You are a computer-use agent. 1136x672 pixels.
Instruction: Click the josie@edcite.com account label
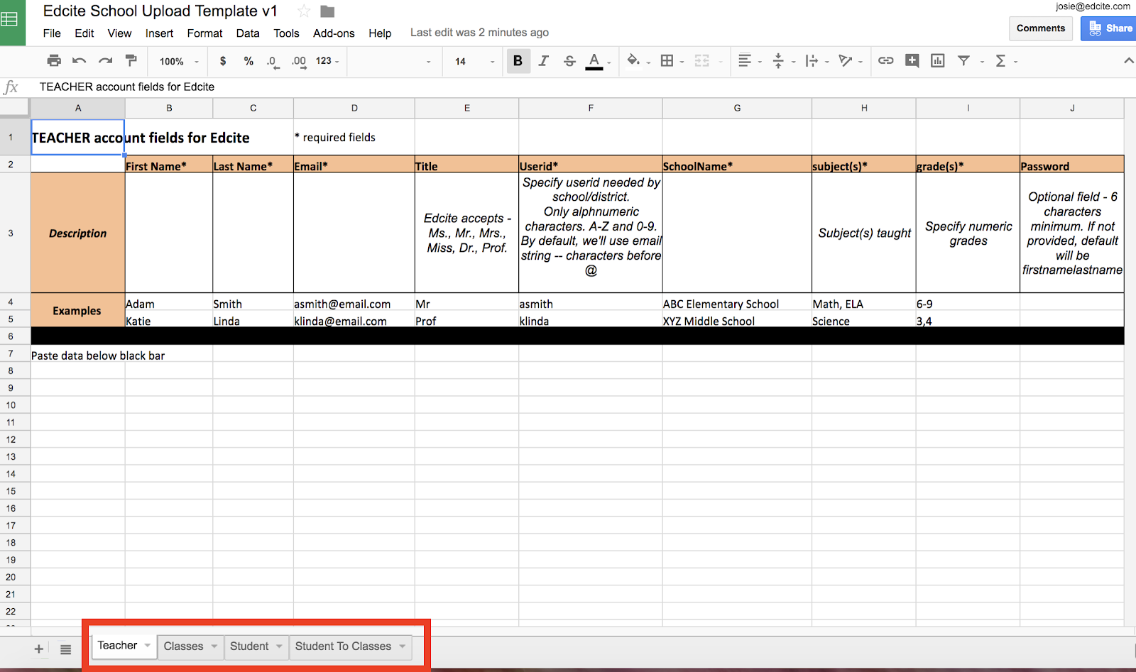pos(1093,6)
